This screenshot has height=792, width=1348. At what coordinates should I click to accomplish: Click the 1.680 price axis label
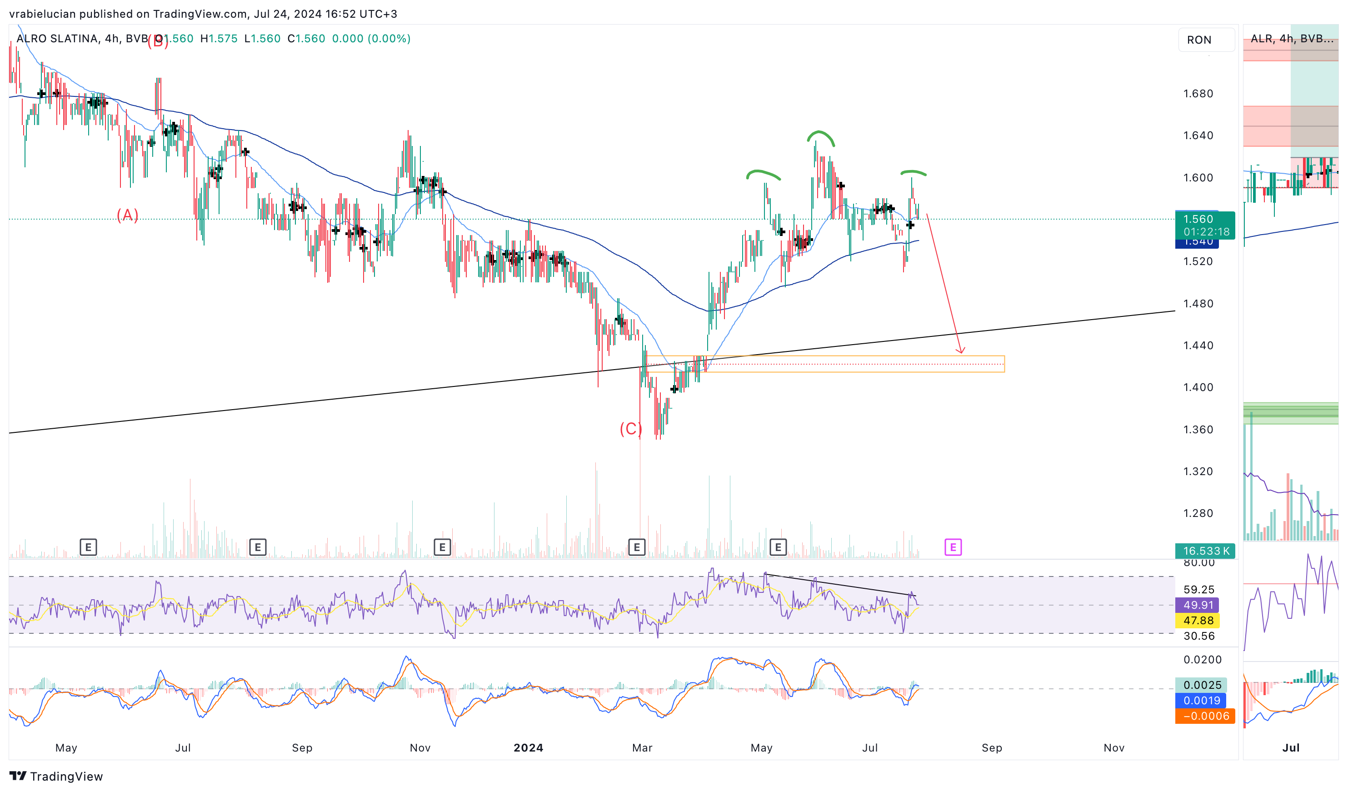point(1198,94)
